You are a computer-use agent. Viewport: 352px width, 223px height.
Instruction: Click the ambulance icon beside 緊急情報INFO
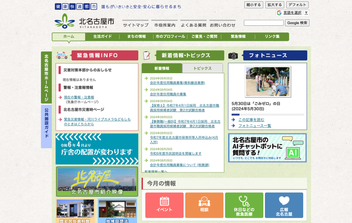[63, 55]
